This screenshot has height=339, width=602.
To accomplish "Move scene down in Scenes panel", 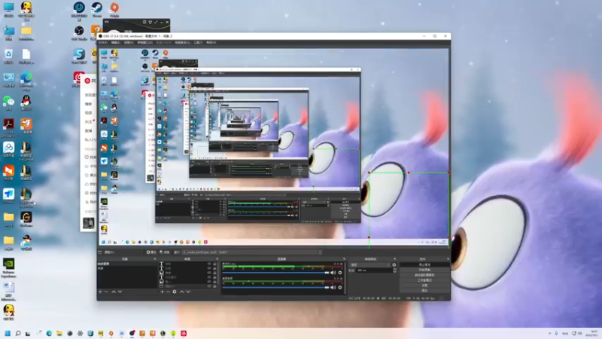I will 120,292.
